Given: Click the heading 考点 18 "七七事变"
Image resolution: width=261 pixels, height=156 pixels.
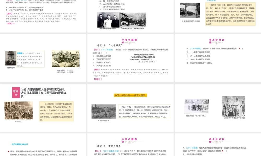Looking at the screenshot, I should pos(110,45).
